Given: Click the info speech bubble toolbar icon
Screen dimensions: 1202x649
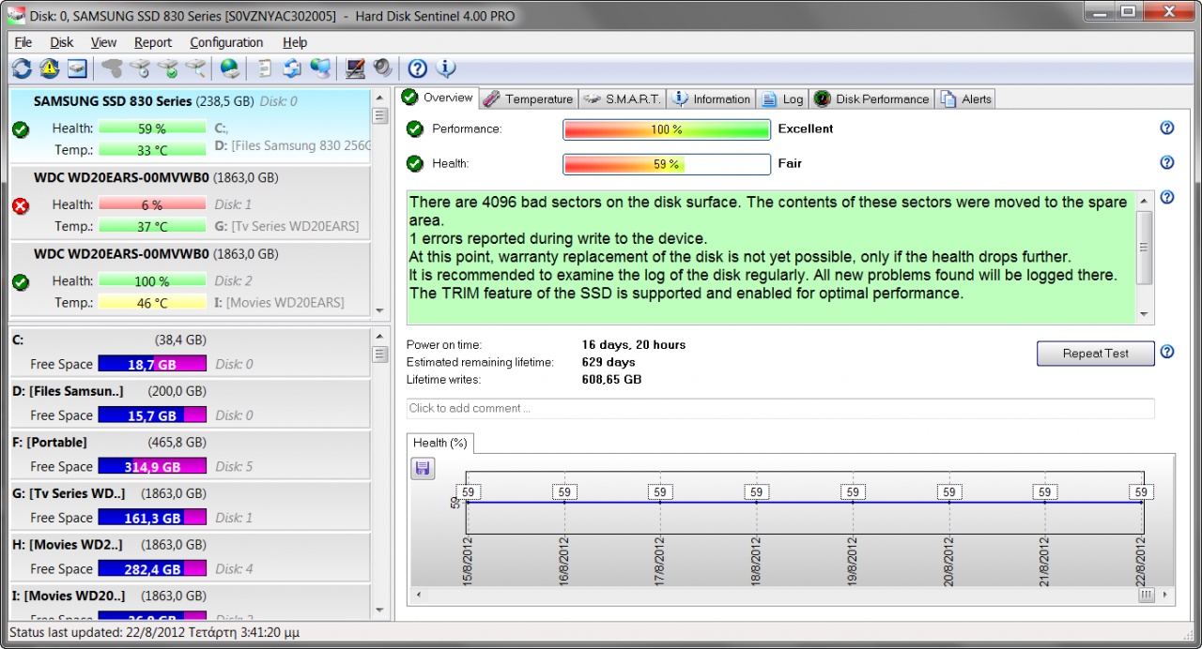Looking at the screenshot, I should [446, 68].
